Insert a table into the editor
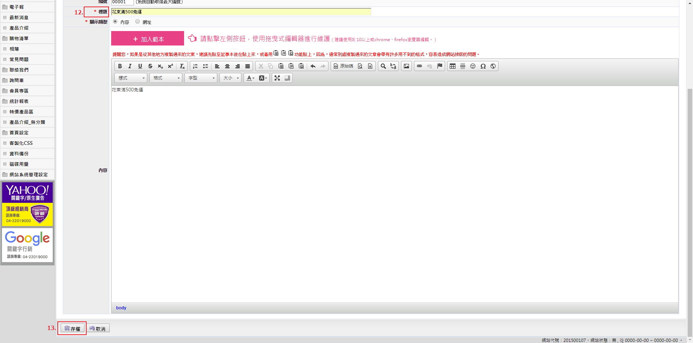The height and width of the screenshot is (343, 693). pos(453,66)
